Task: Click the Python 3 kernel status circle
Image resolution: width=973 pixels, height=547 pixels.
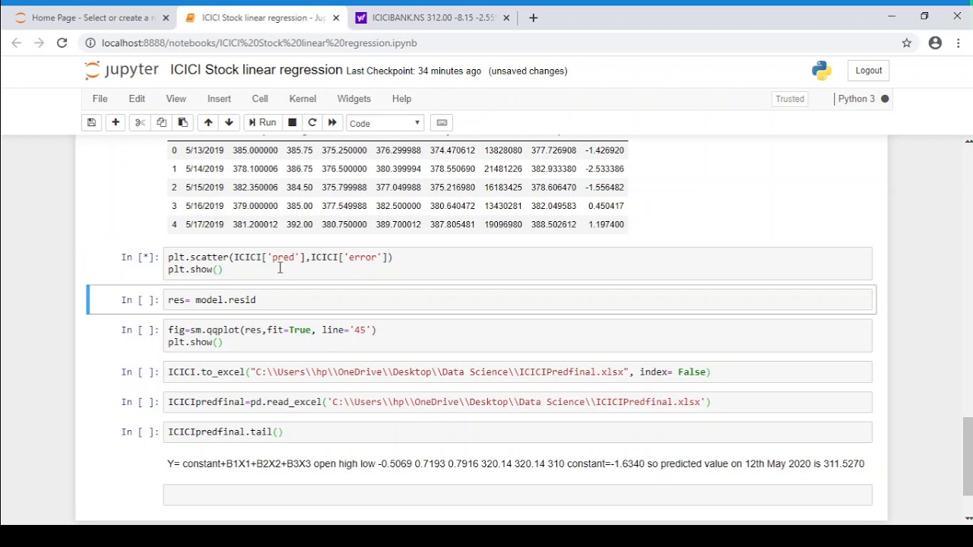Action: tap(885, 99)
